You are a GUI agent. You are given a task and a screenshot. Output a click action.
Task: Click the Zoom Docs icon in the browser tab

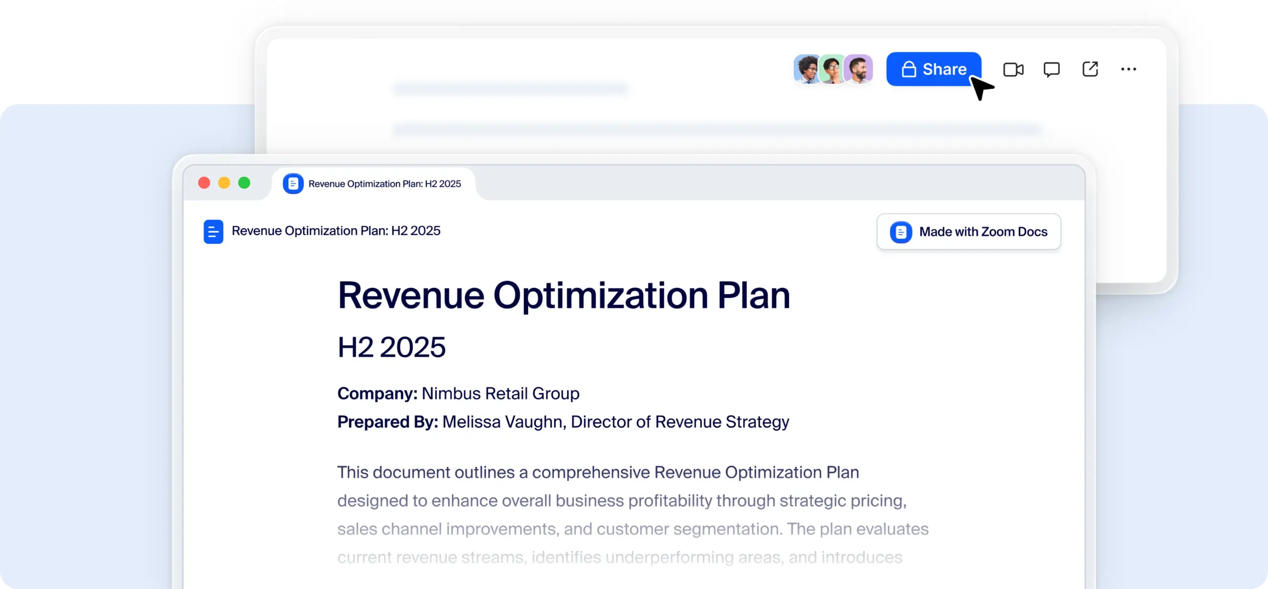tap(293, 184)
